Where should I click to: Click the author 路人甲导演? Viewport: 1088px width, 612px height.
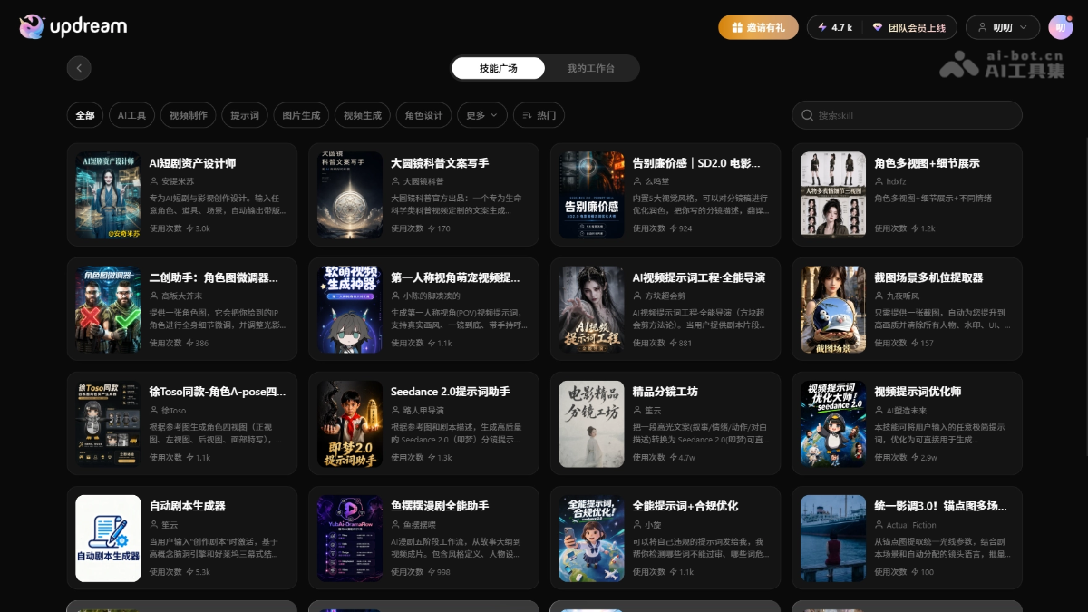tap(423, 410)
